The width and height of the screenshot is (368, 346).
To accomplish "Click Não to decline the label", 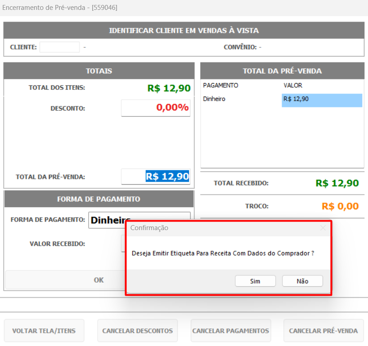I will [x=302, y=281].
